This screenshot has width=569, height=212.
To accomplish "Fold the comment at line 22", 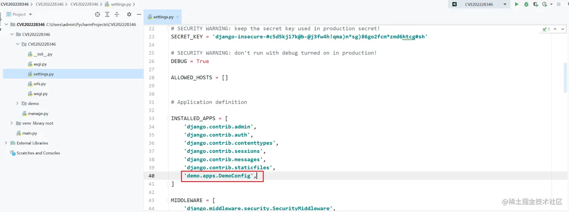I will click(167, 29).
